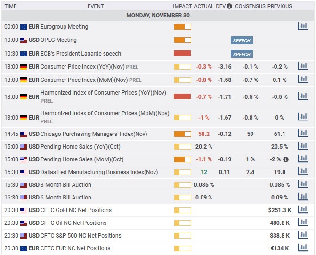Open chart for 3-Month Bill Auction

(x=302, y=184)
